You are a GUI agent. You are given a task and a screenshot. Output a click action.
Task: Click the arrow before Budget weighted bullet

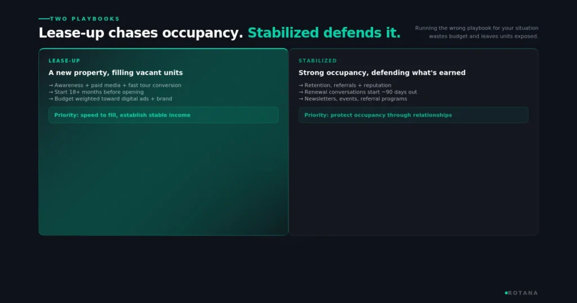(51, 99)
